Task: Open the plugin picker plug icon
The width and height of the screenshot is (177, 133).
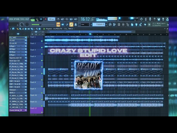Action: (x=136, y=24)
